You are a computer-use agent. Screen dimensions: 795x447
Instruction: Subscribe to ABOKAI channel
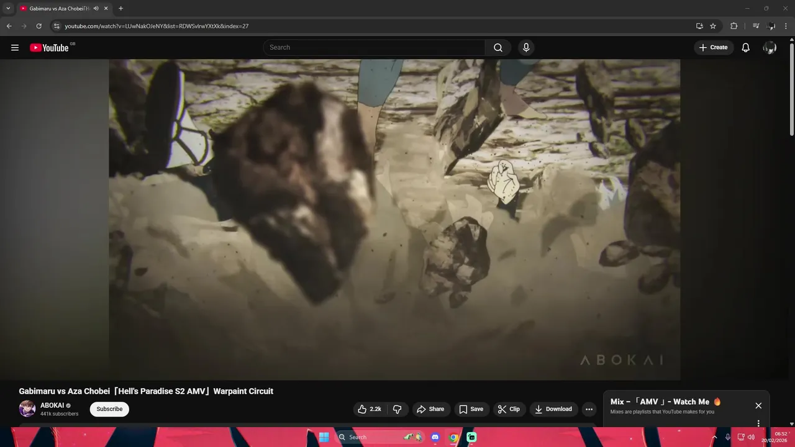click(x=109, y=409)
